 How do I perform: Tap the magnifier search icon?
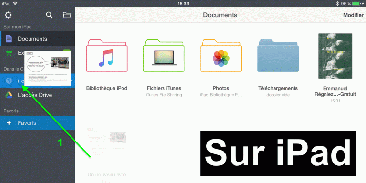click(x=49, y=15)
